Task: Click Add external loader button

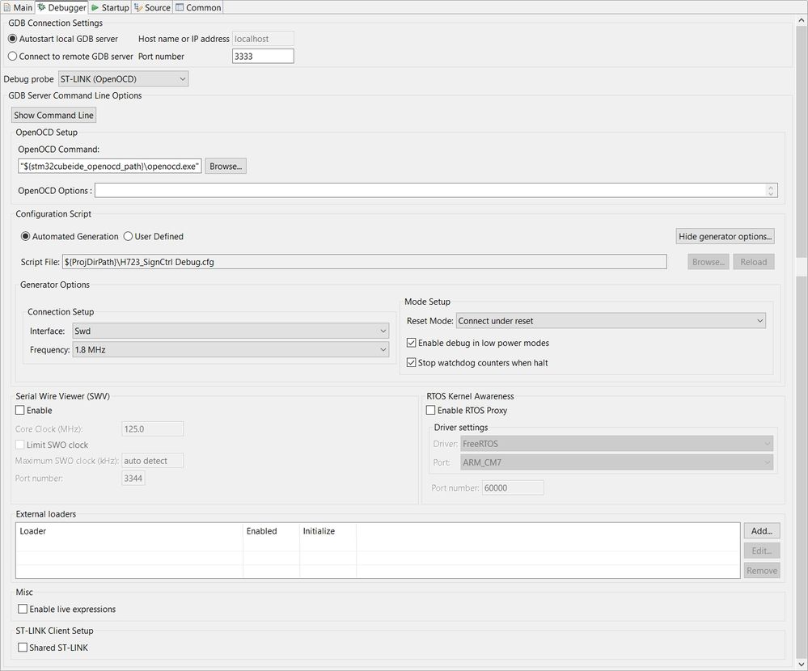Action: (762, 530)
